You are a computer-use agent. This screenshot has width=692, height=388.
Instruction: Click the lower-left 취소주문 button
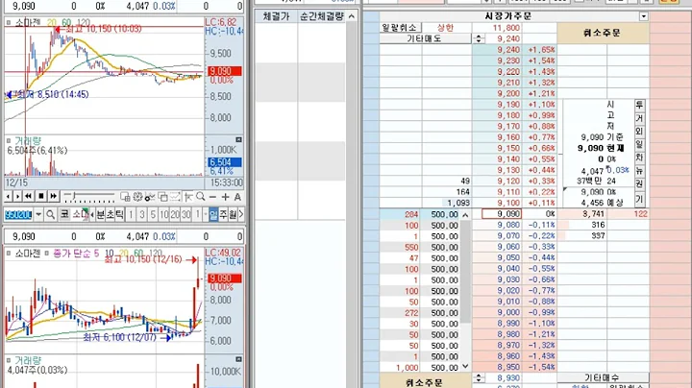(425, 381)
